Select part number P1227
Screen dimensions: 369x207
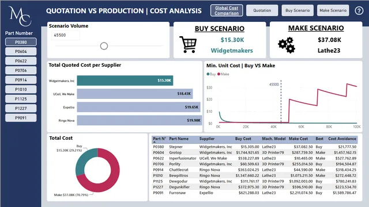pyautogui.click(x=21, y=109)
